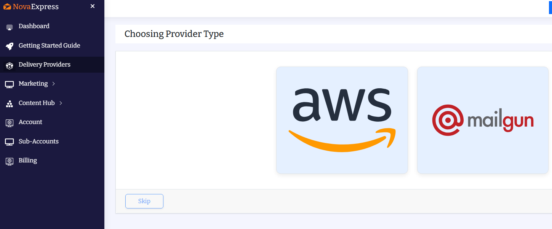Select the AWS provider card

pyautogui.click(x=342, y=120)
